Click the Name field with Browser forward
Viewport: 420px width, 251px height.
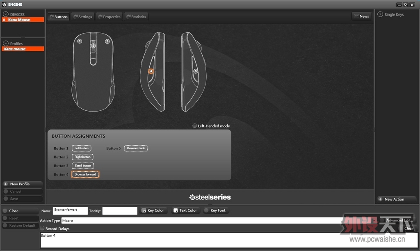coord(70,211)
